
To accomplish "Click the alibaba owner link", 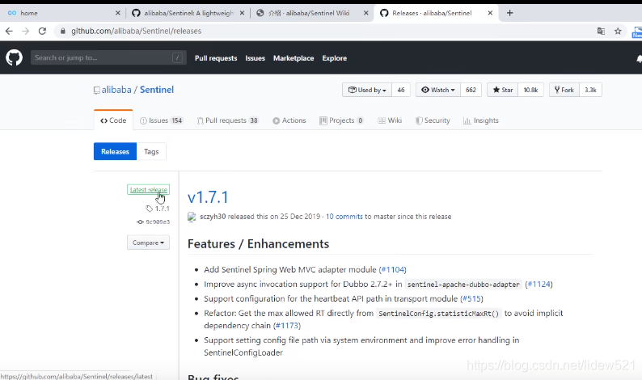I will [x=116, y=90].
